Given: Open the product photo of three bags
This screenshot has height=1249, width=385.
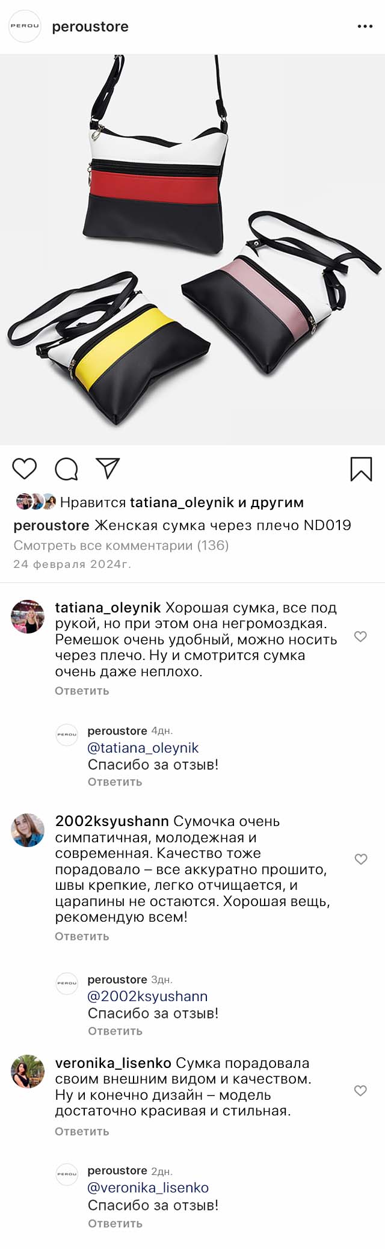Looking at the screenshot, I should tap(192, 250).
